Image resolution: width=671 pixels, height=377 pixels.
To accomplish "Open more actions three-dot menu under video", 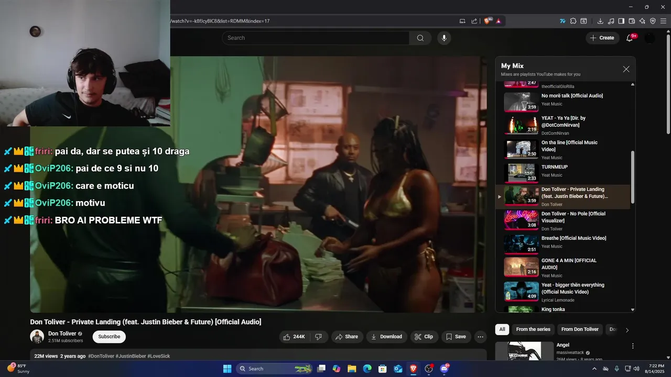I will (480, 337).
